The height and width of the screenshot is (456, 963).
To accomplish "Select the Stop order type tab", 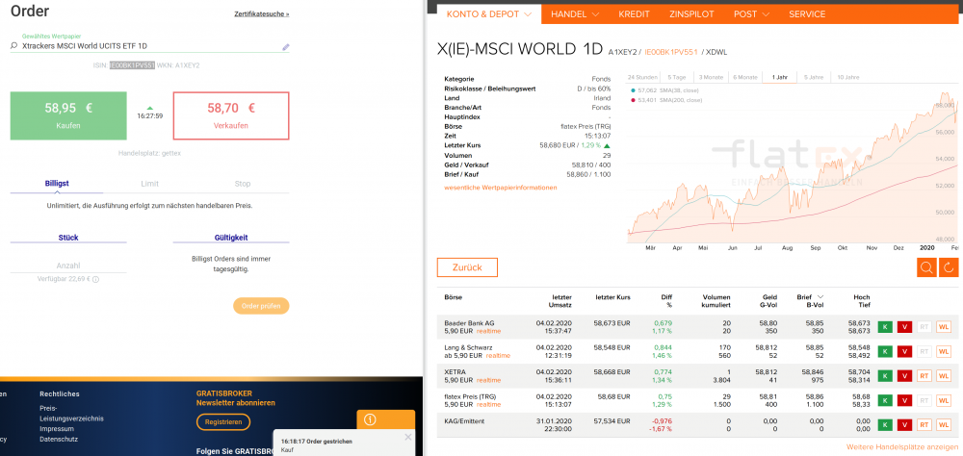I will (x=243, y=184).
